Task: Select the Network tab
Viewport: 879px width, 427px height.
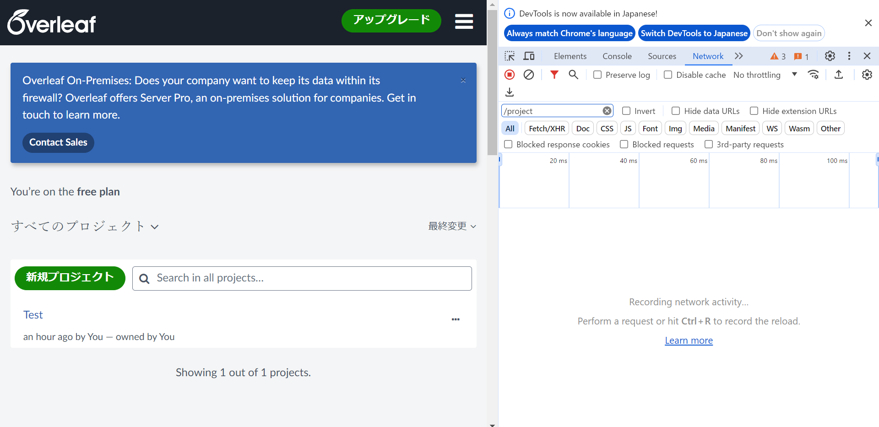Action: 708,56
